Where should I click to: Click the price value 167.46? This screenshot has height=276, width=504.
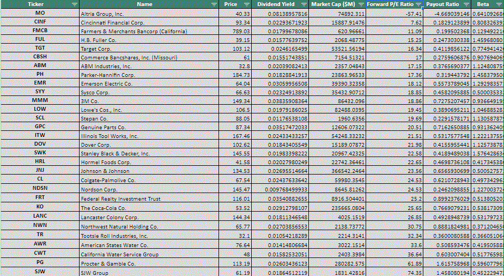pyautogui.click(x=235, y=135)
